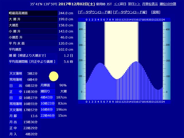Screen dimensions: 184x138
Task: Click the 102.0 cm value
Action: coord(66,49)
